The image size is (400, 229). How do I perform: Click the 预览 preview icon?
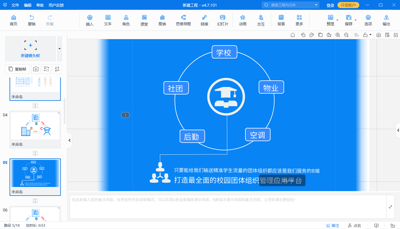pos(330,17)
